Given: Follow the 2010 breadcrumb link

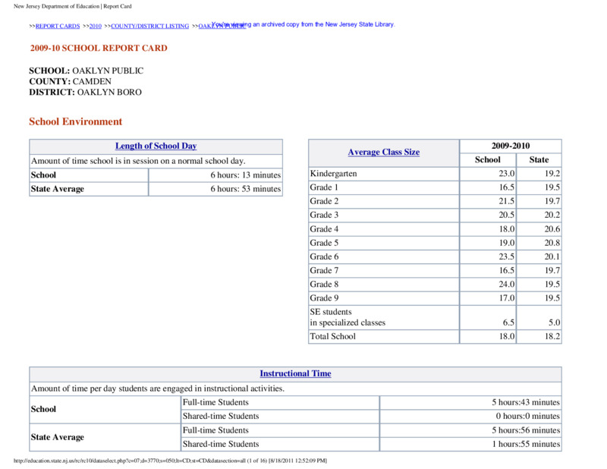Looking at the screenshot, I should [96, 27].
